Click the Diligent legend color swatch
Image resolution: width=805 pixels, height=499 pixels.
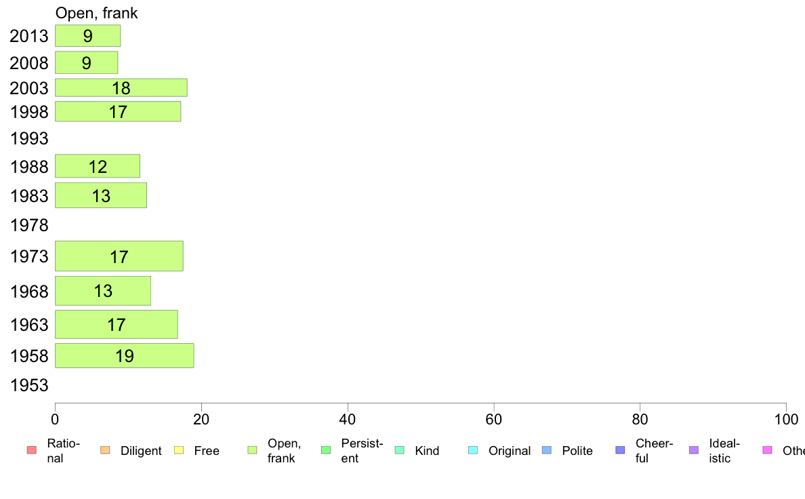[105, 450]
